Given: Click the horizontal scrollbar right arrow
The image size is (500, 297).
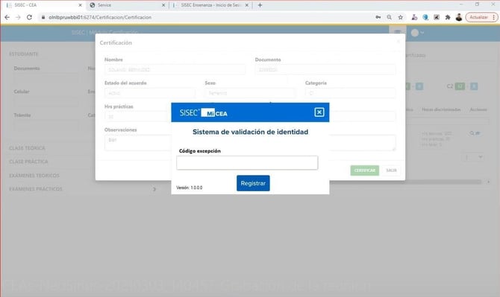Looking at the screenshot, I should click(x=489, y=182).
